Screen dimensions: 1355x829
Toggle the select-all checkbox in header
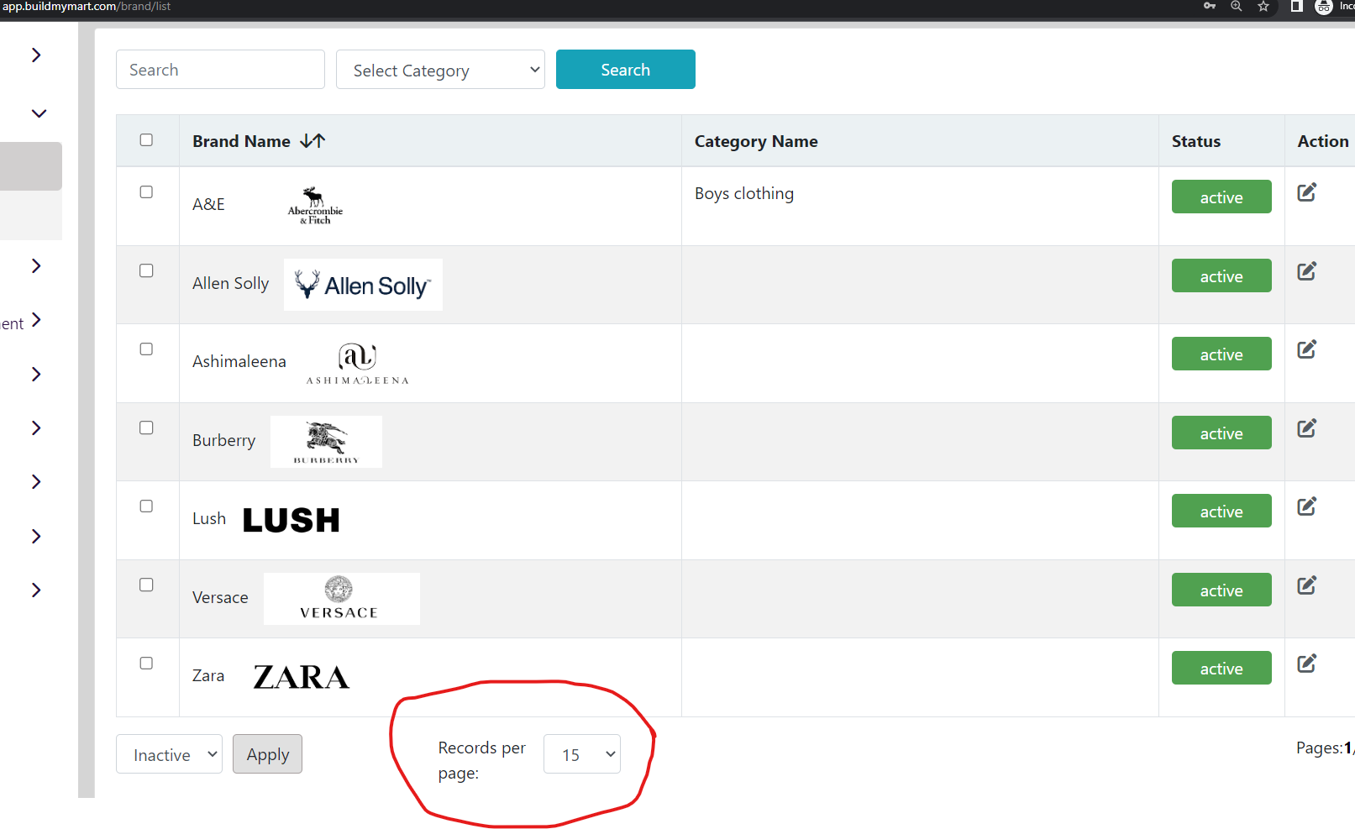(x=146, y=140)
